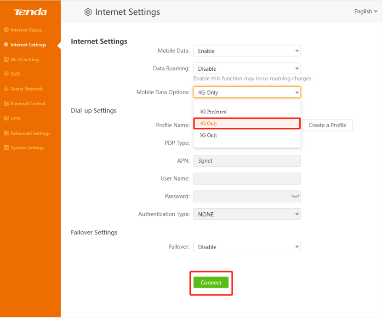Screen dimensions: 382x318
Task: Open the Authentication Type dropdown
Action: pos(246,214)
